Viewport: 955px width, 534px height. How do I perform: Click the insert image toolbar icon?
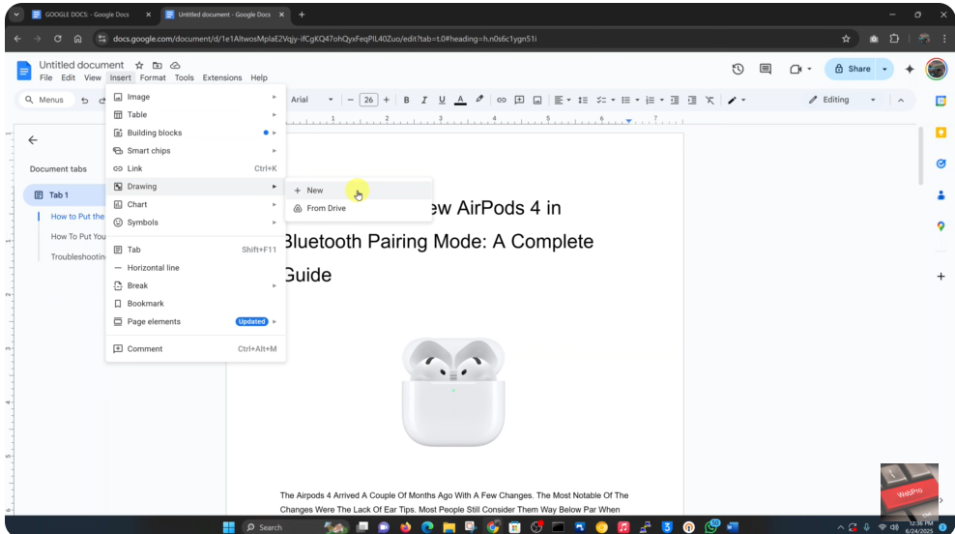coord(537,100)
